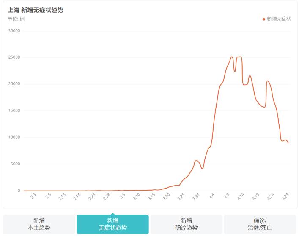Click the 25000 y-axis label
Viewport: 299px width, 237px height.
(14, 57)
